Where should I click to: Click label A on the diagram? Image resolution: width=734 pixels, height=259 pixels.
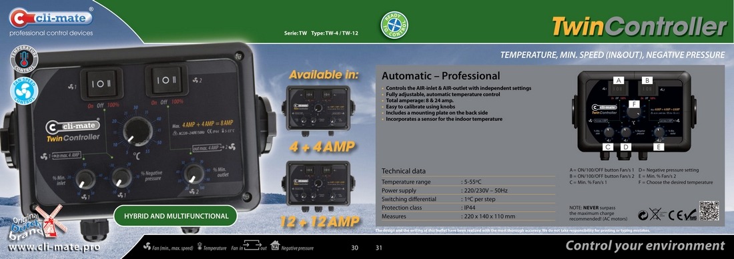(619, 80)
